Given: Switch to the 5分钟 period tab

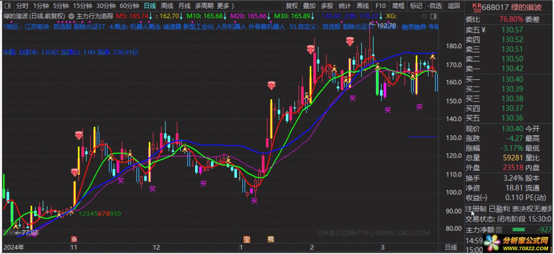Looking at the screenshot, I should [61, 6].
